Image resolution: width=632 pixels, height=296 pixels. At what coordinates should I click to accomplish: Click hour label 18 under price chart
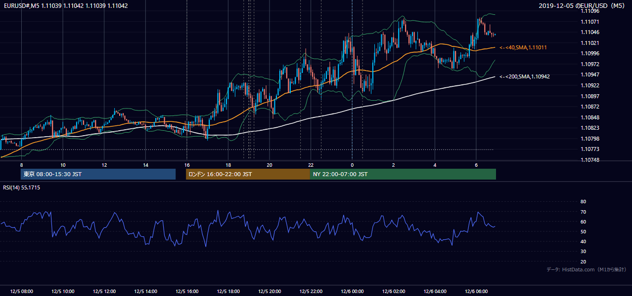click(x=228, y=165)
